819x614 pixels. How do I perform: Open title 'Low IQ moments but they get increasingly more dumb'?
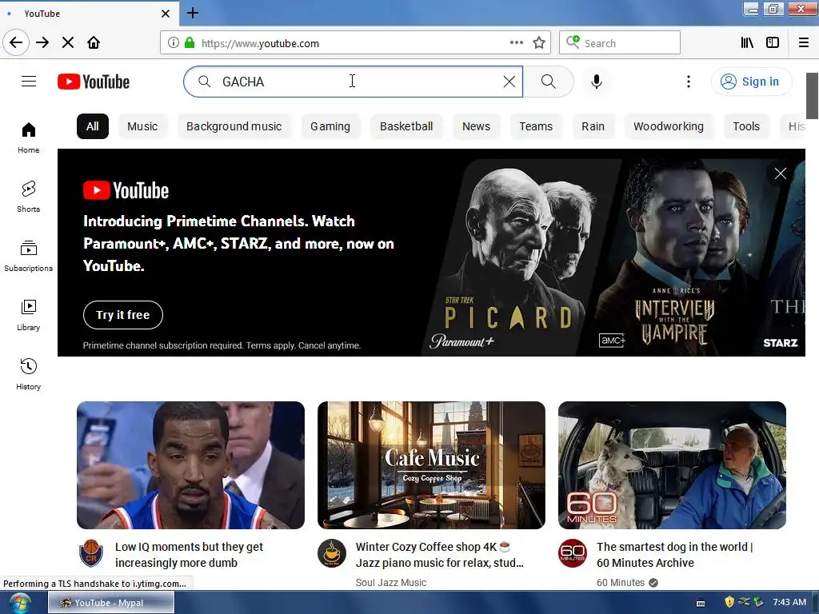pyautogui.click(x=189, y=555)
